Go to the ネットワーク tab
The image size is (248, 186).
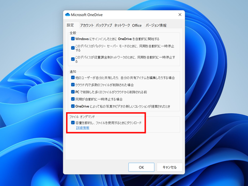(x=122, y=25)
